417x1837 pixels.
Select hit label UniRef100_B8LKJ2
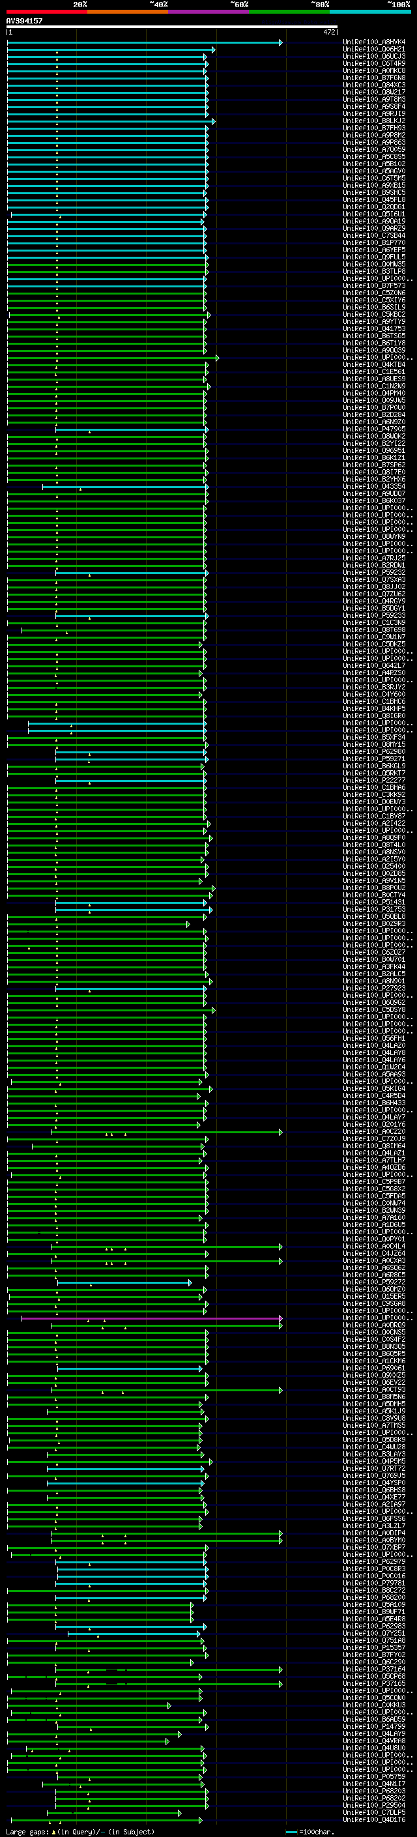pos(374,121)
